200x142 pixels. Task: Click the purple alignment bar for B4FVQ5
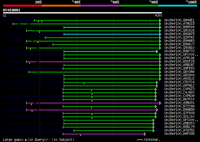[x=103, y=134]
